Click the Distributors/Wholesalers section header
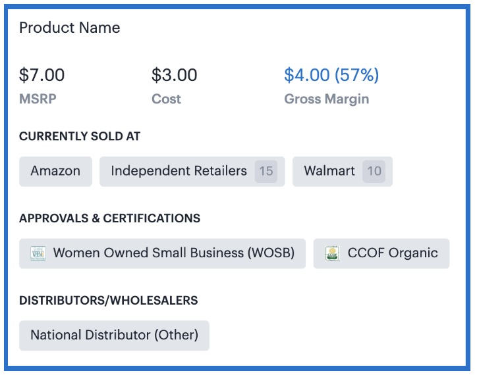 [108, 300]
